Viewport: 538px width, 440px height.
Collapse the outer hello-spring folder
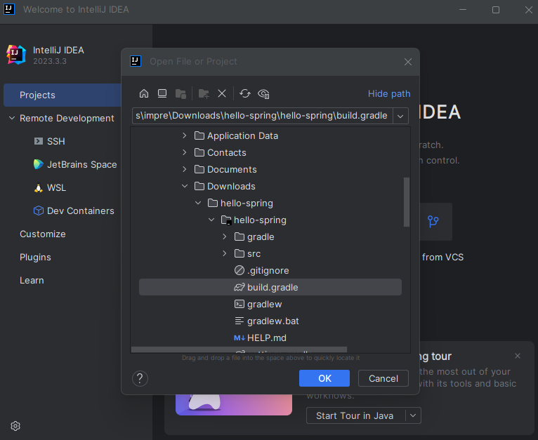(198, 203)
